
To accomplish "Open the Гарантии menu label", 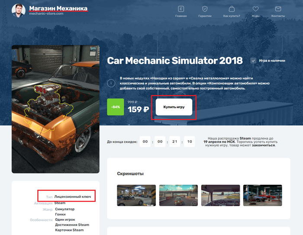I will (x=205, y=16).
